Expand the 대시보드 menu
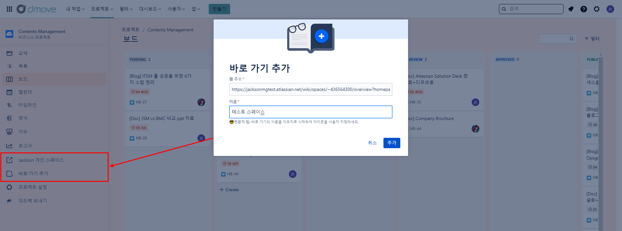The width and height of the screenshot is (622, 231). point(150,9)
